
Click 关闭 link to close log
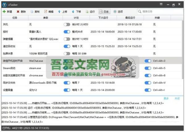point(177,98)
